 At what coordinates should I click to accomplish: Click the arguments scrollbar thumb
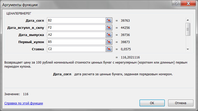(x=188, y=29)
